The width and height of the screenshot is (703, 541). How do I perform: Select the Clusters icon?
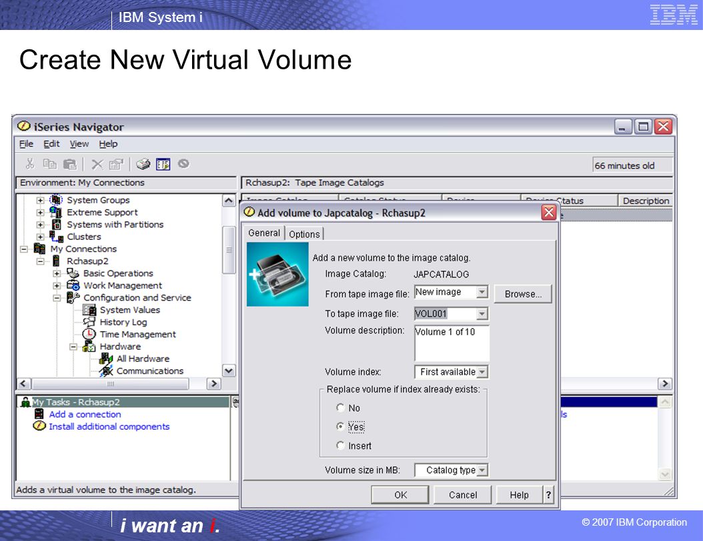56,236
